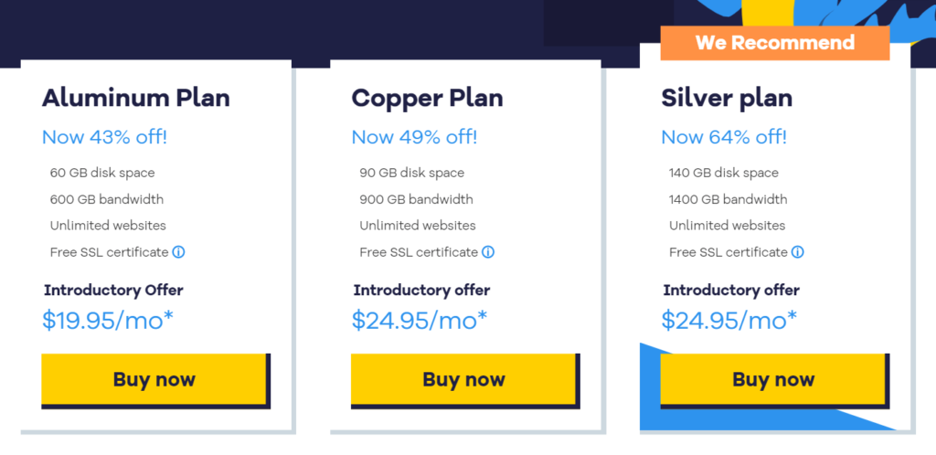Viewport: 936px width, 455px height.
Task: Click the Silver plan $24.95/mo* price
Action: (x=729, y=320)
